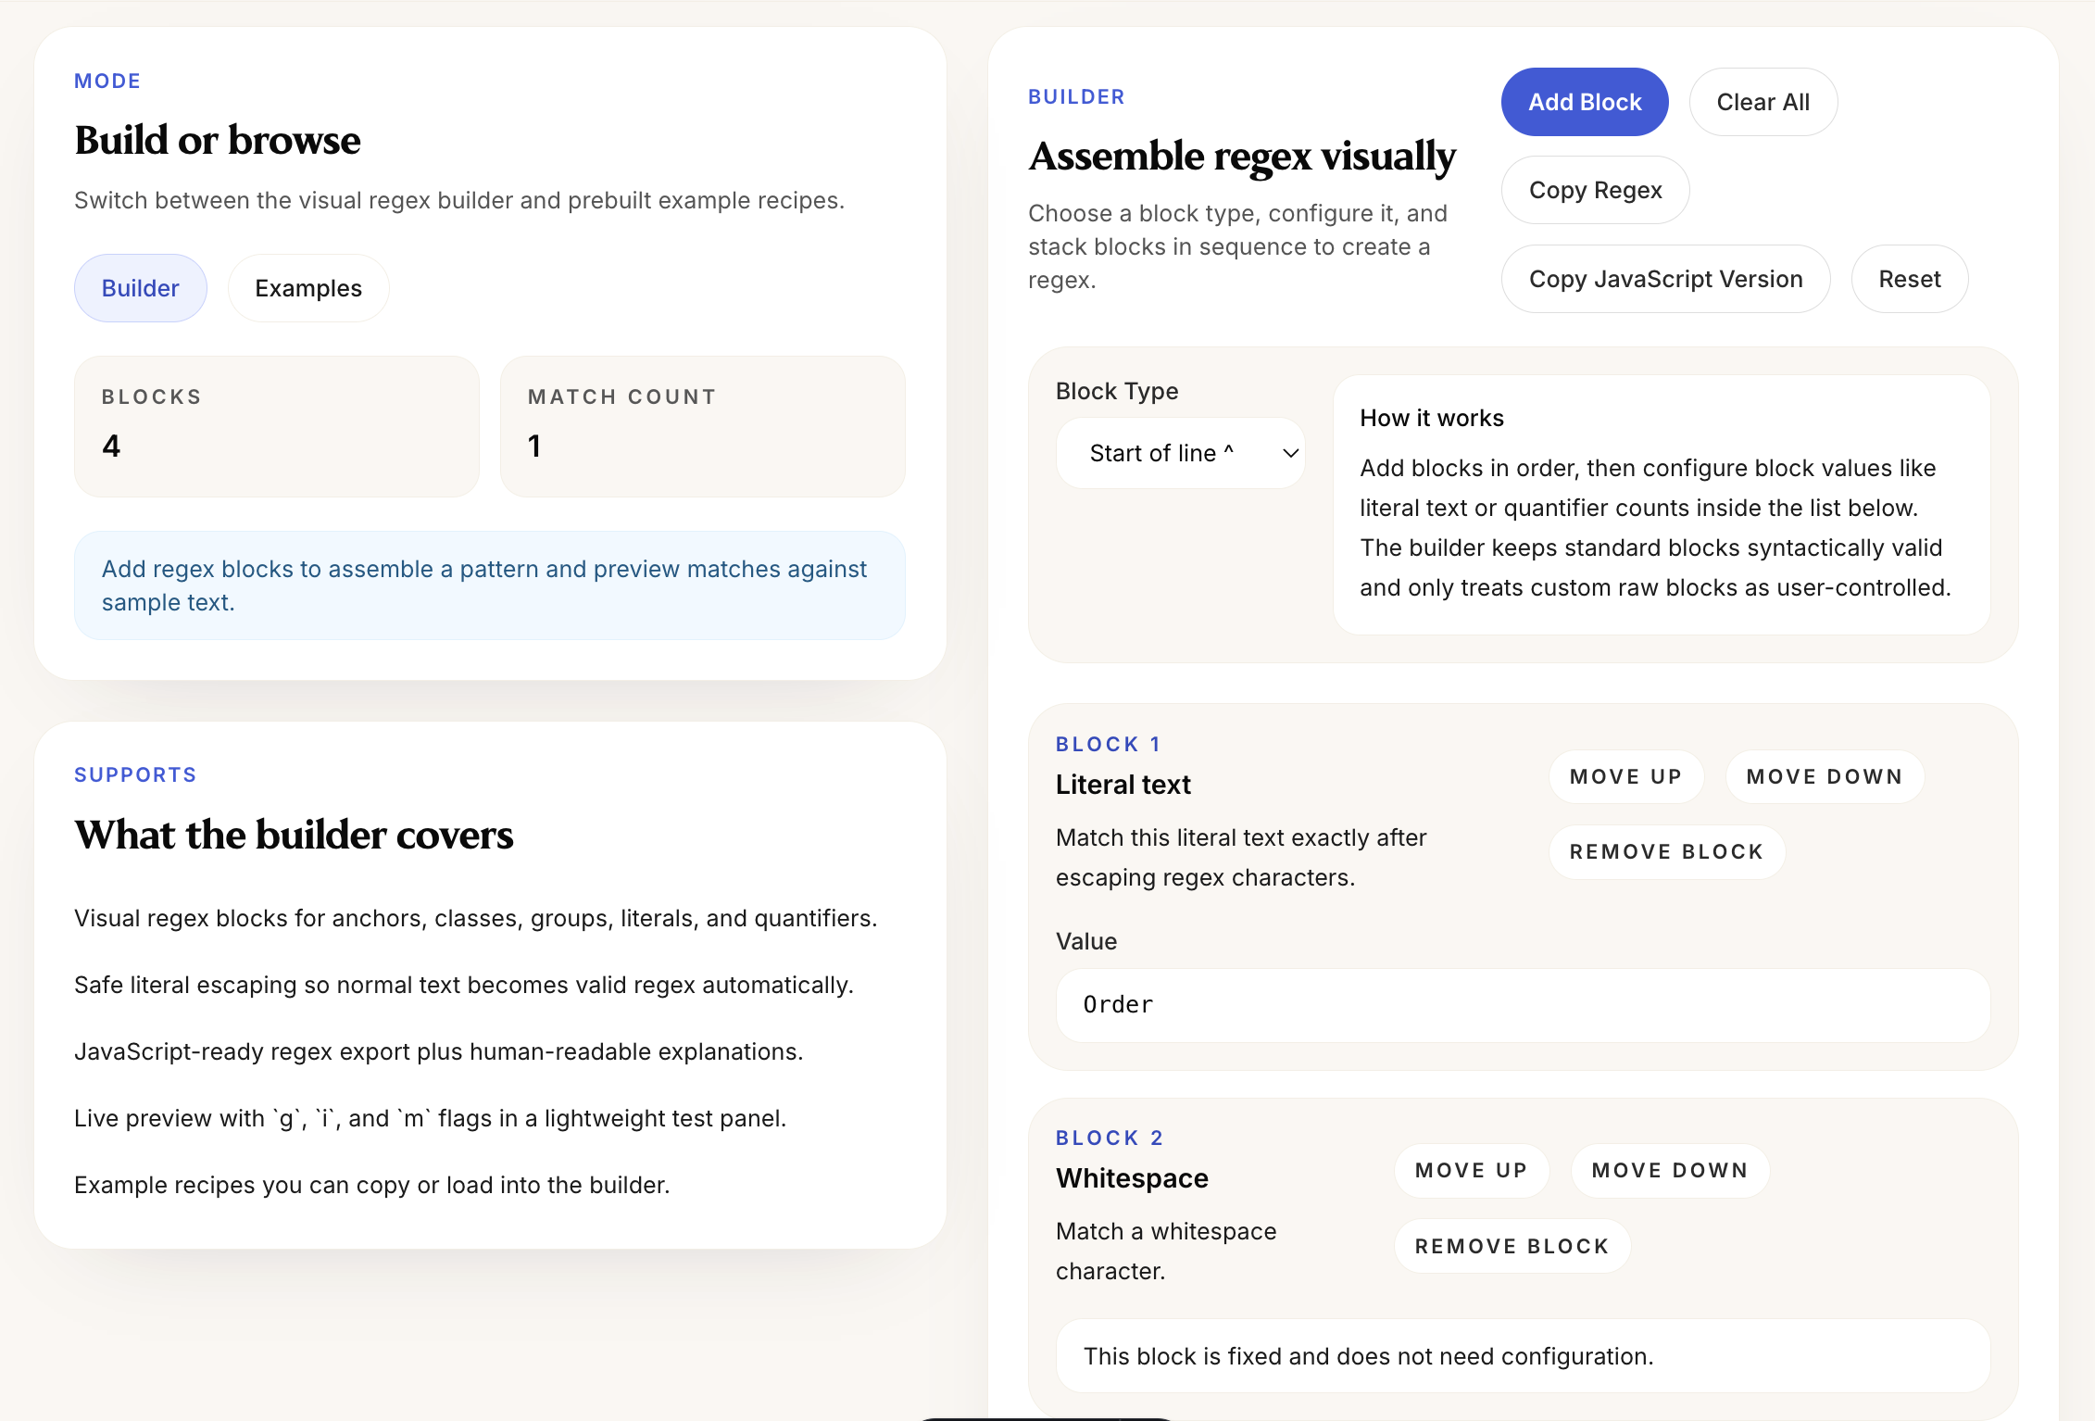Click the 'MODE' section label
Screen dimensions: 2095x1421
tap(107, 81)
